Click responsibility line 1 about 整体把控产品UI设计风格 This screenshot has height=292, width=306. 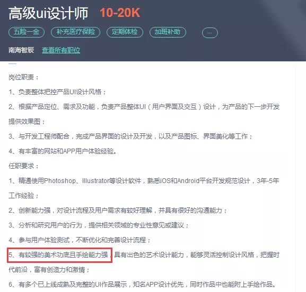tap(57, 92)
